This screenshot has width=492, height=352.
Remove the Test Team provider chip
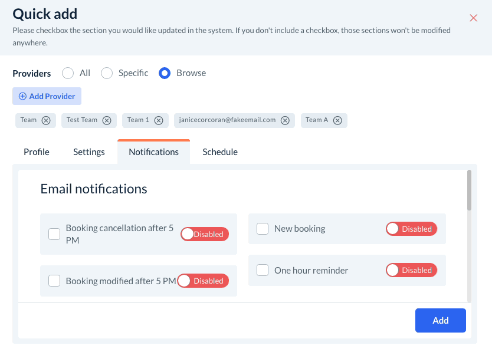[x=107, y=120]
